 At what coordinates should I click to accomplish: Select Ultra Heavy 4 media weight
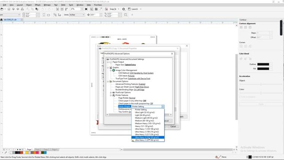pyautogui.click(x=148, y=137)
